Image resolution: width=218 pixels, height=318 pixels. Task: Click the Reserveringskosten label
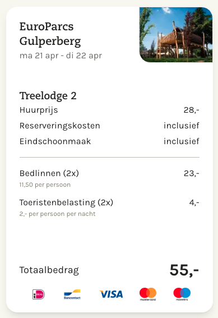click(x=60, y=126)
